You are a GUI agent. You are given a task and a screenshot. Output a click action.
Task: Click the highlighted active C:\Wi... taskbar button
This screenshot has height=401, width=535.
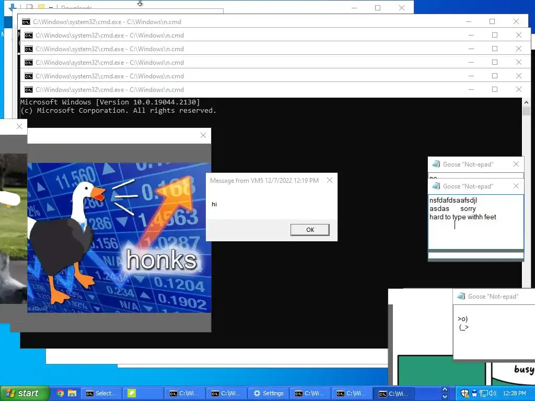click(x=394, y=394)
